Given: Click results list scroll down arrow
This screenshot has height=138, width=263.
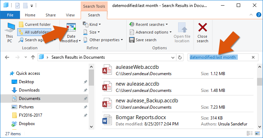Looking at the screenshot, I should [x=259, y=126].
